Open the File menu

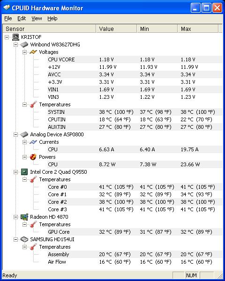[x=8, y=18]
